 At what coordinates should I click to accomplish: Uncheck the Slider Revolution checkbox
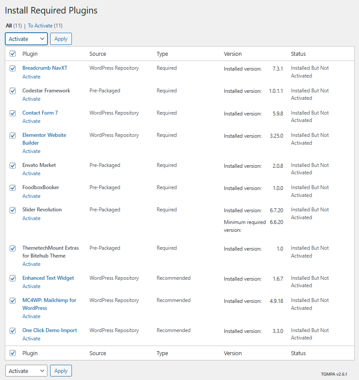point(13,210)
